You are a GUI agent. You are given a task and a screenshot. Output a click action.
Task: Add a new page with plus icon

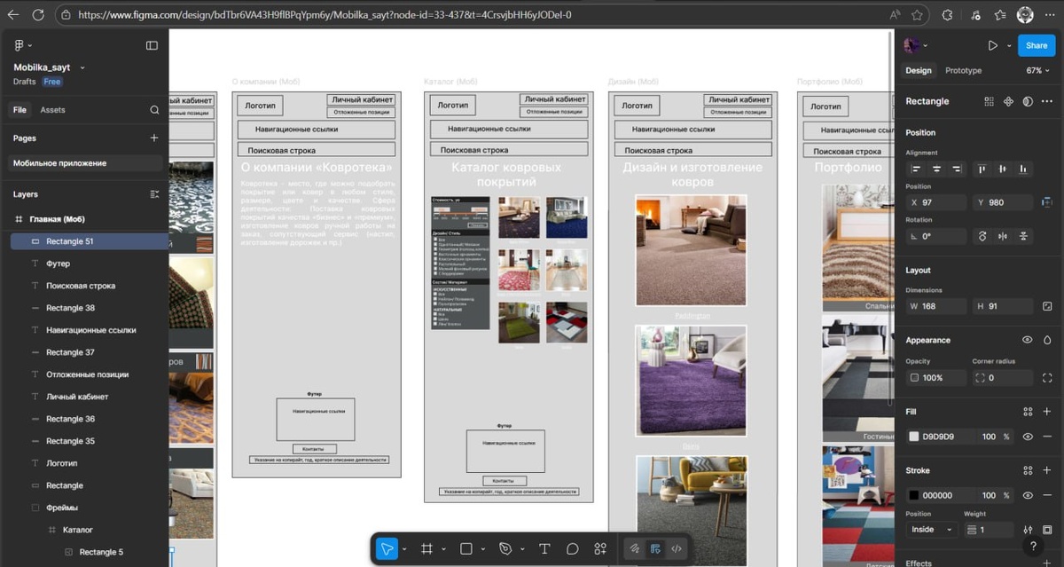point(154,138)
